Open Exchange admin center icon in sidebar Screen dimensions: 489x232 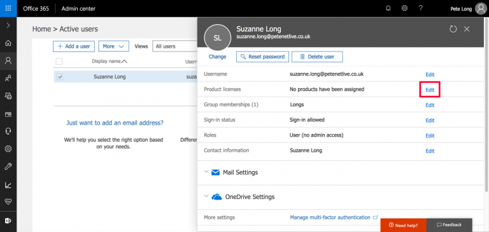coord(8,221)
